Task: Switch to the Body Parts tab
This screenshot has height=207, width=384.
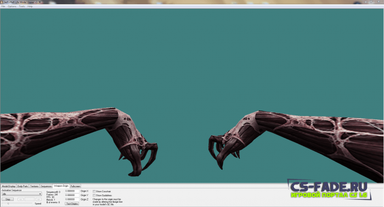Action: coord(23,186)
